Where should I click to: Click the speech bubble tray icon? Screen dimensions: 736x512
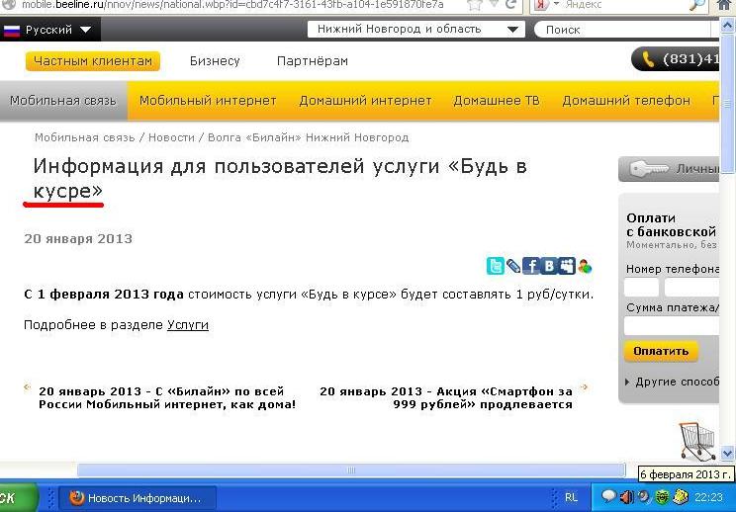[609, 497]
